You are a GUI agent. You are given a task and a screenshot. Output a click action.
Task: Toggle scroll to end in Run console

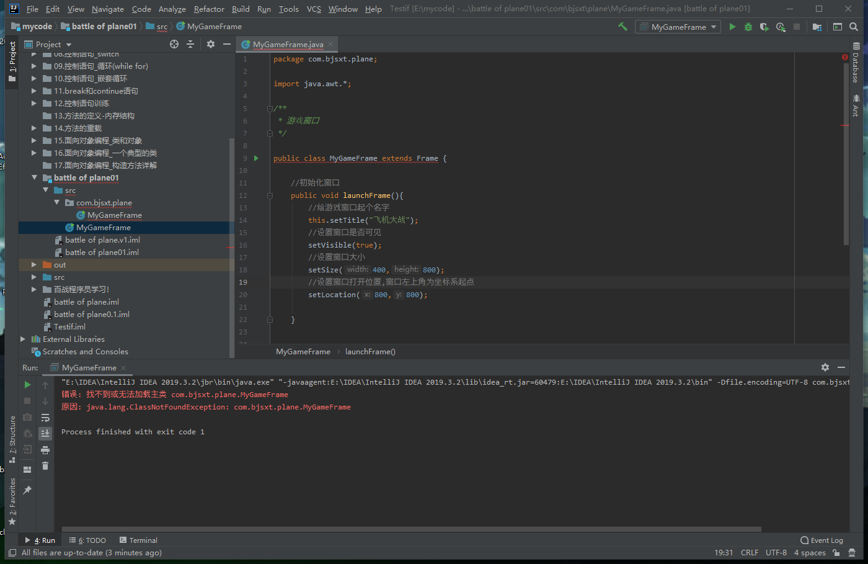(45, 433)
